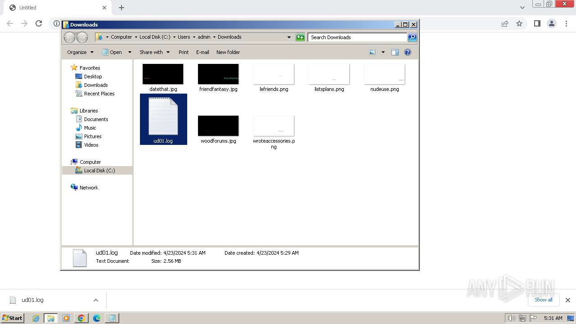Select the woodforums.jpg thumbnail

218,126
